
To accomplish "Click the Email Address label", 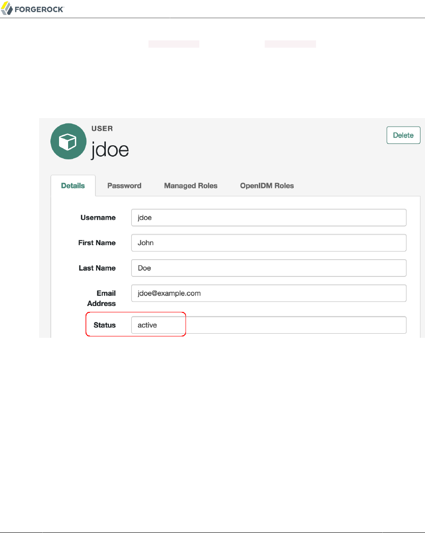I will (101, 298).
